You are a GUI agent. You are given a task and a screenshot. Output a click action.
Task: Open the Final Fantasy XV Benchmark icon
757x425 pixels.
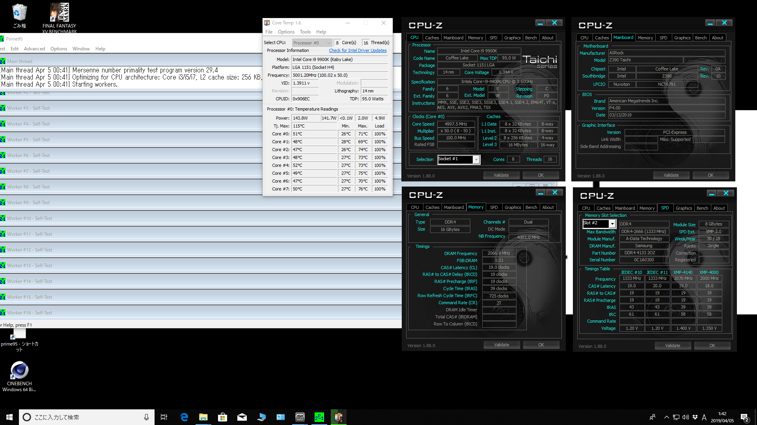(x=59, y=17)
